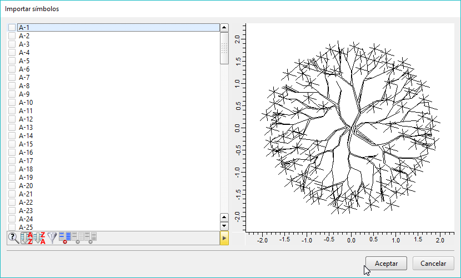
Task: Tick the A-8 checkbox
Action: coord(12,86)
